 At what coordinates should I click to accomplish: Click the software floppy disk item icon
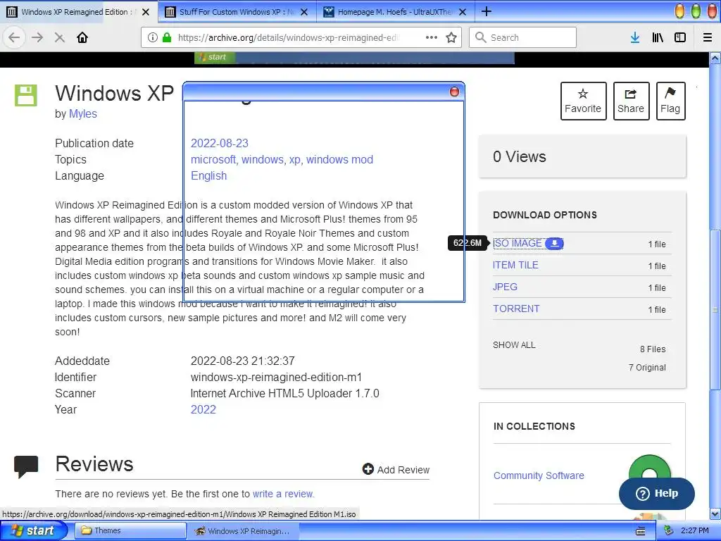[x=26, y=95]
